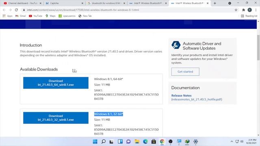Open the YouTube bookmark
This screenshot has width=260, height=146.
click(x=35, y=16)
